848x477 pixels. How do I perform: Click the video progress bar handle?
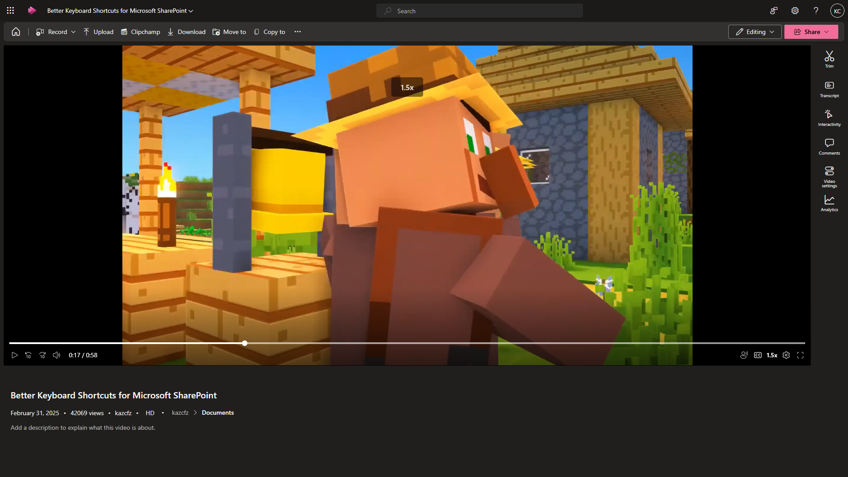(245, 343)
